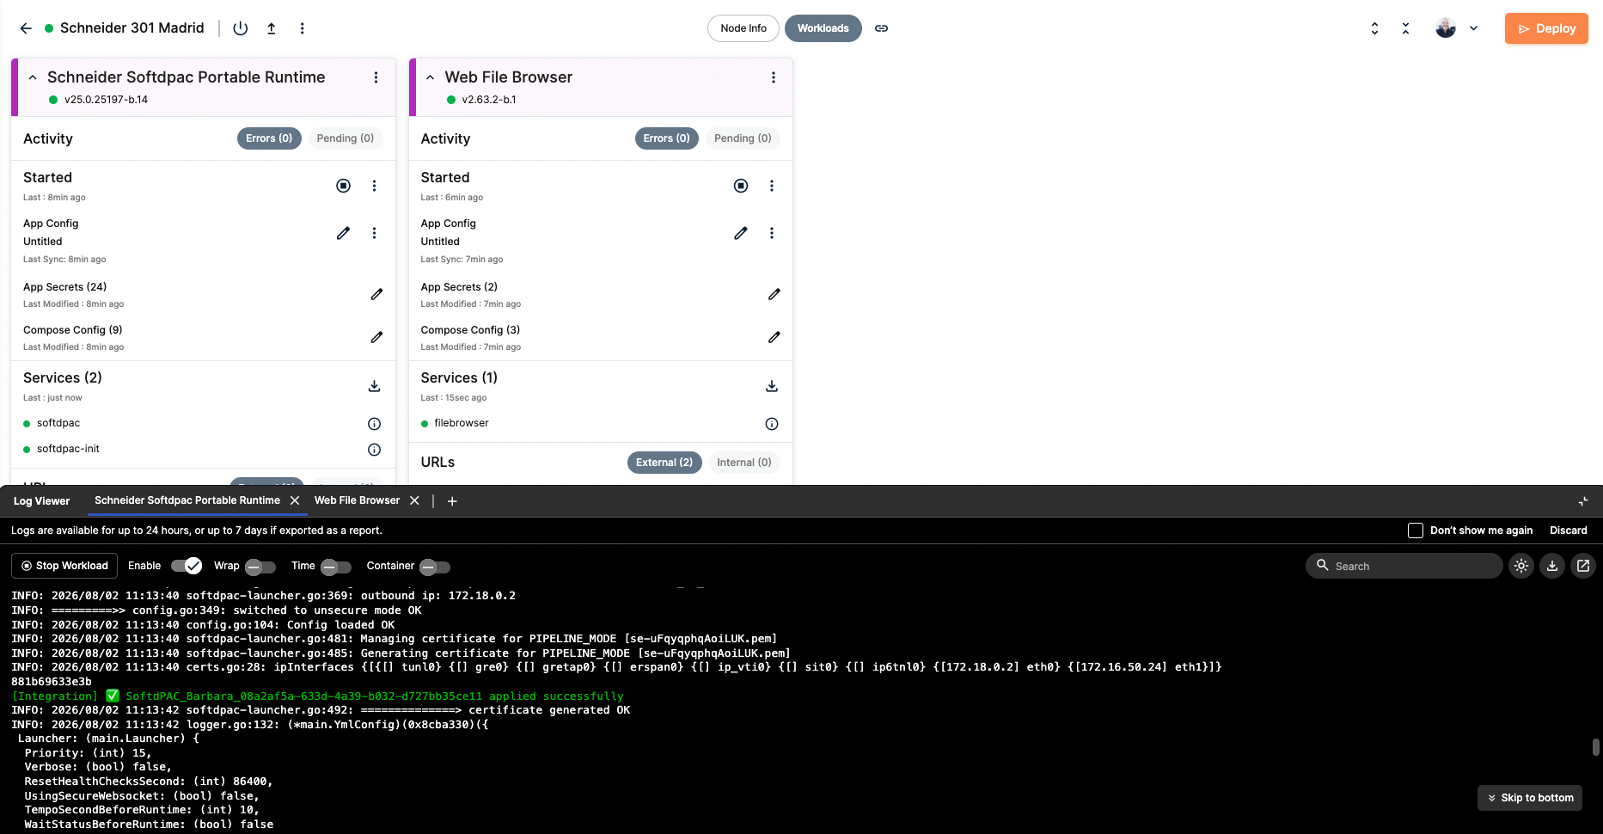Add a new log tab
Screen dimensions: 1603x834
[x=452, y=501]
